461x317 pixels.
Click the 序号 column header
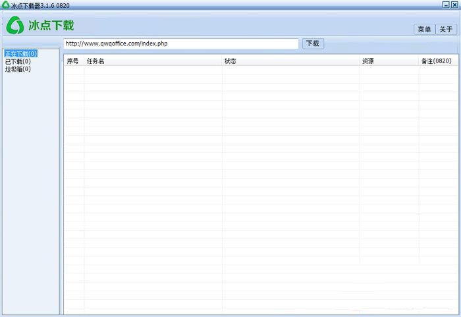(74, 61)
